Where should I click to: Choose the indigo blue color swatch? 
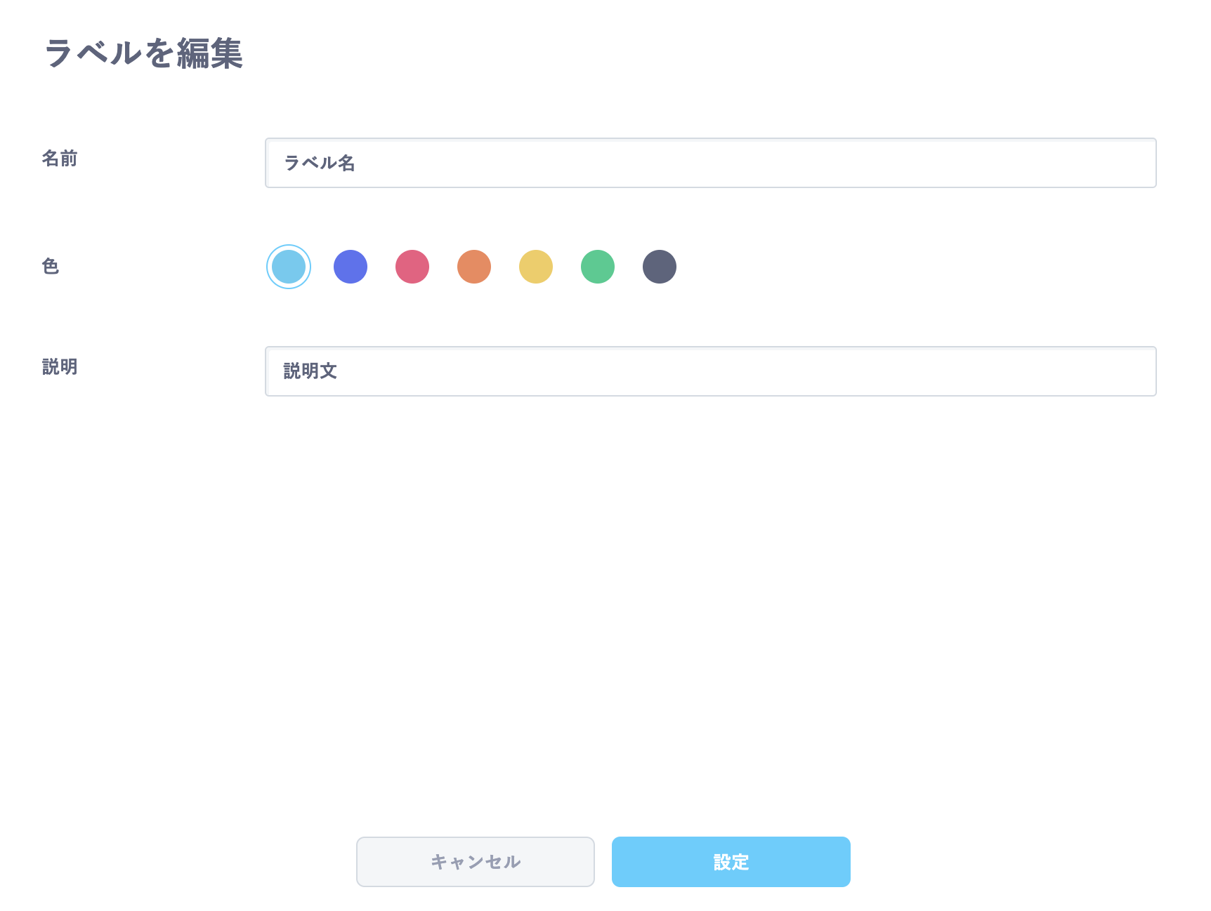[351, 267]
